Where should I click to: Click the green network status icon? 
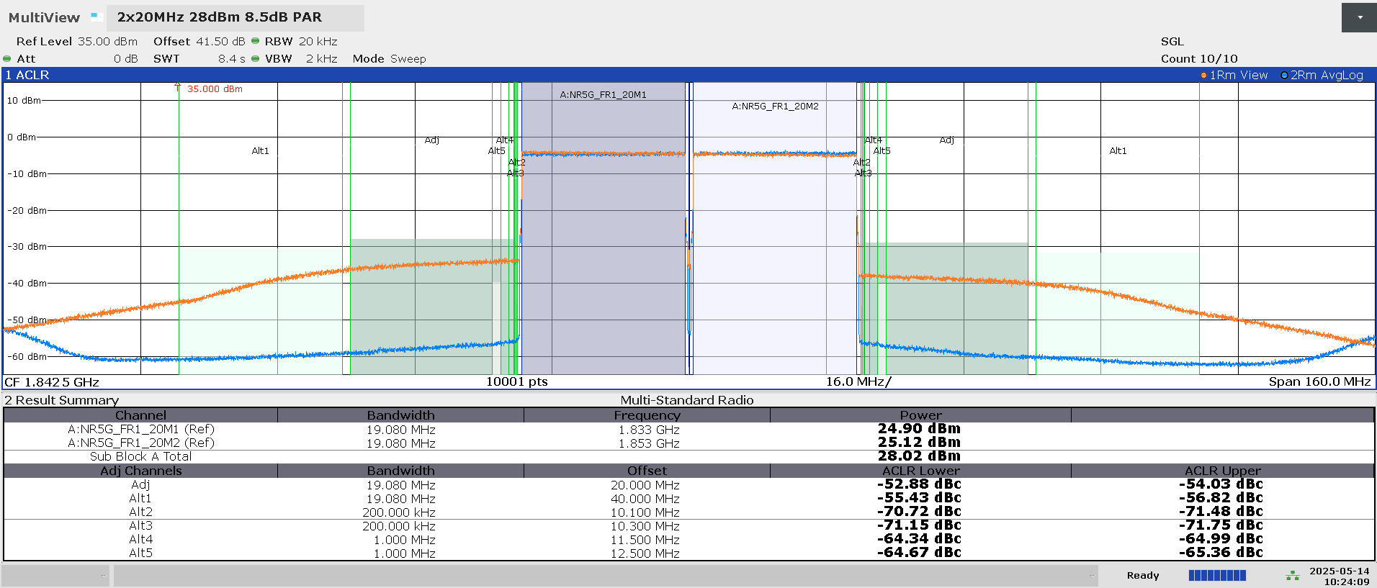(x=1293, y=575)
